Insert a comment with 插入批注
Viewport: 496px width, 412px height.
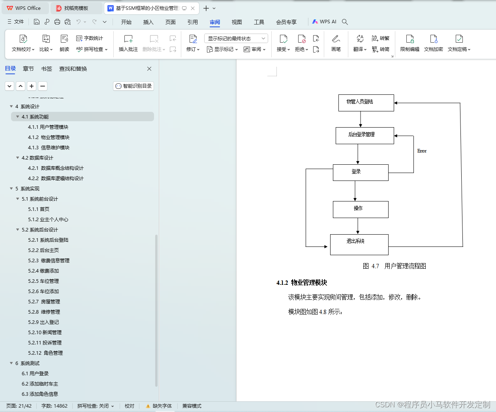(128, 43)
